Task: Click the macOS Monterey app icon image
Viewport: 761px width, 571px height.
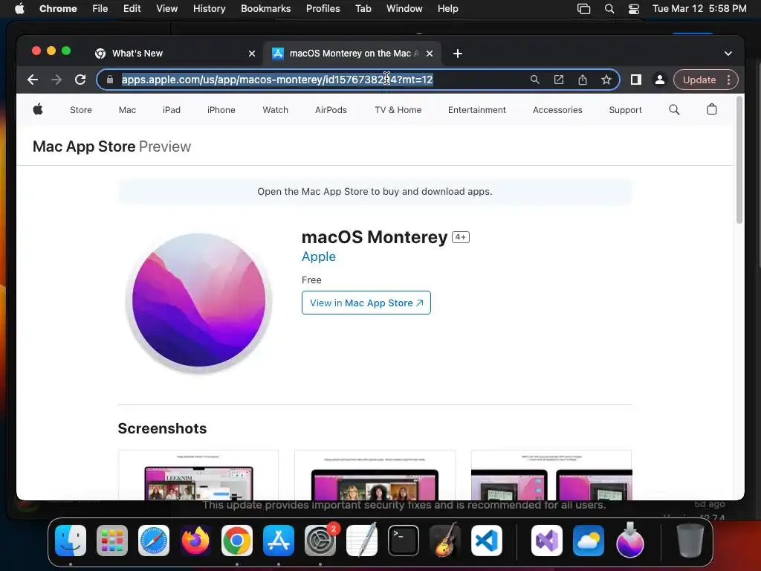Action: pyautogui.click(x=198, y=302)
